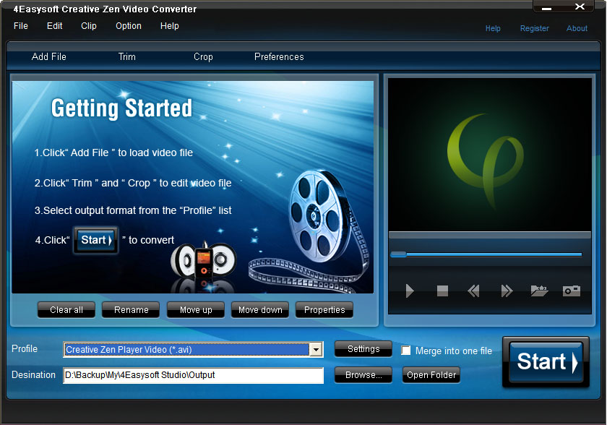Click the Desination path input field
Viewport: 607px width, 425px height.
click(193, 375)
